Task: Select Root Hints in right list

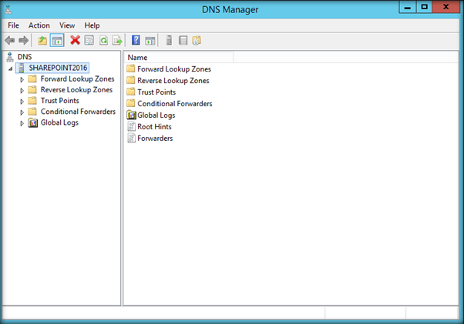Action: click(154, 127)
